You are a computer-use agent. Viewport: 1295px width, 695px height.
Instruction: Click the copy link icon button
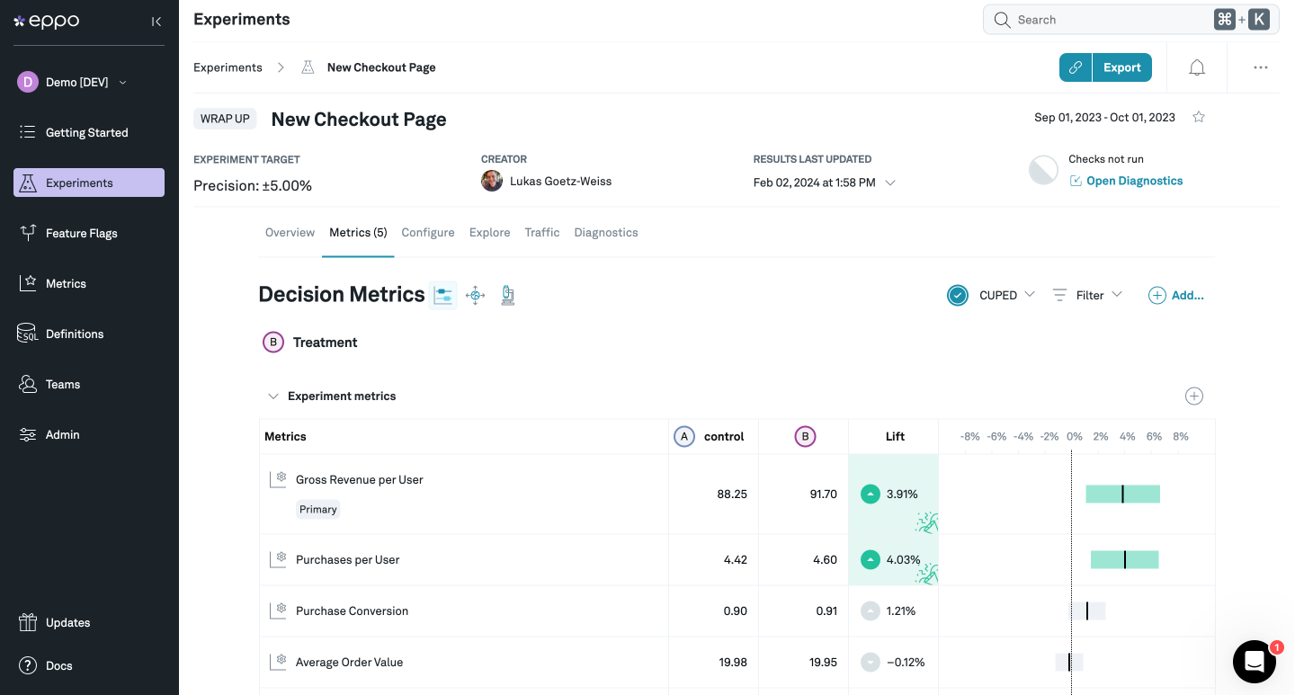(1075, 67)
